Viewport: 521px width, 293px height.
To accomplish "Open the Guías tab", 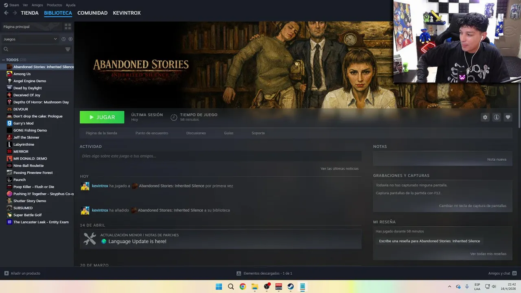I will tap(228, 133).
